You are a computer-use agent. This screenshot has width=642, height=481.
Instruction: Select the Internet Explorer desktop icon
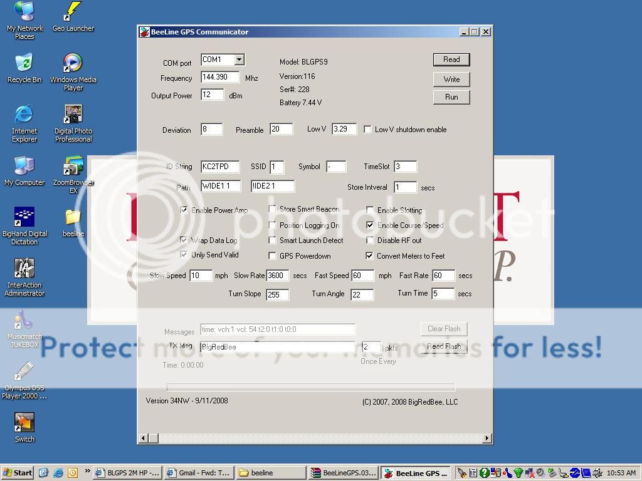point(24,123)
